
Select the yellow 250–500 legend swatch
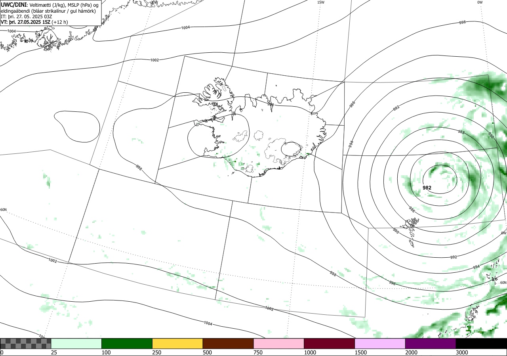(177, 343)
